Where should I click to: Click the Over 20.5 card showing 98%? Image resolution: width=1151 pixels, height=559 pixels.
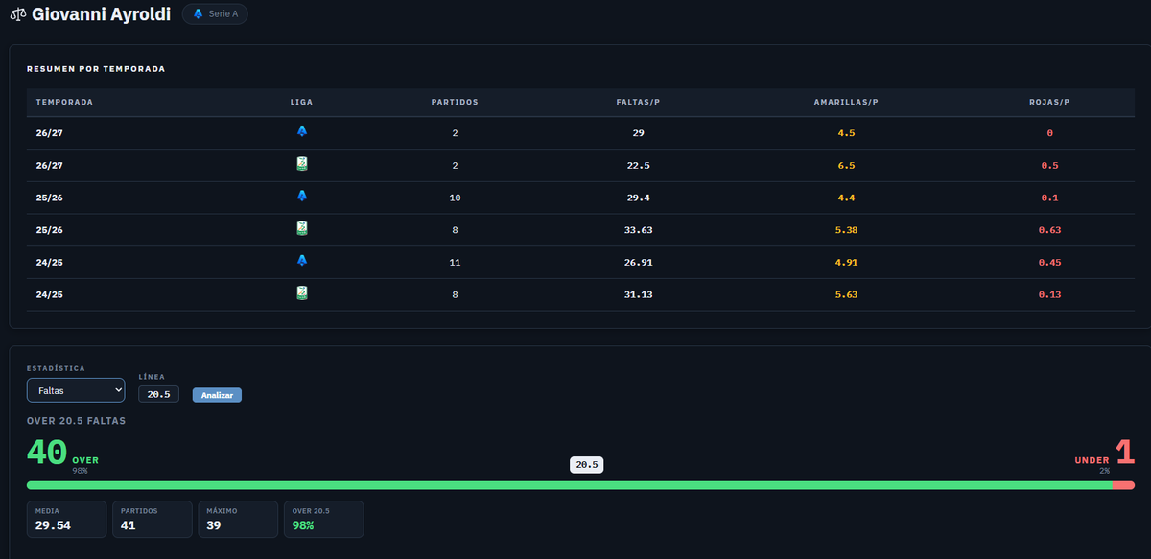tap(323, 520)
